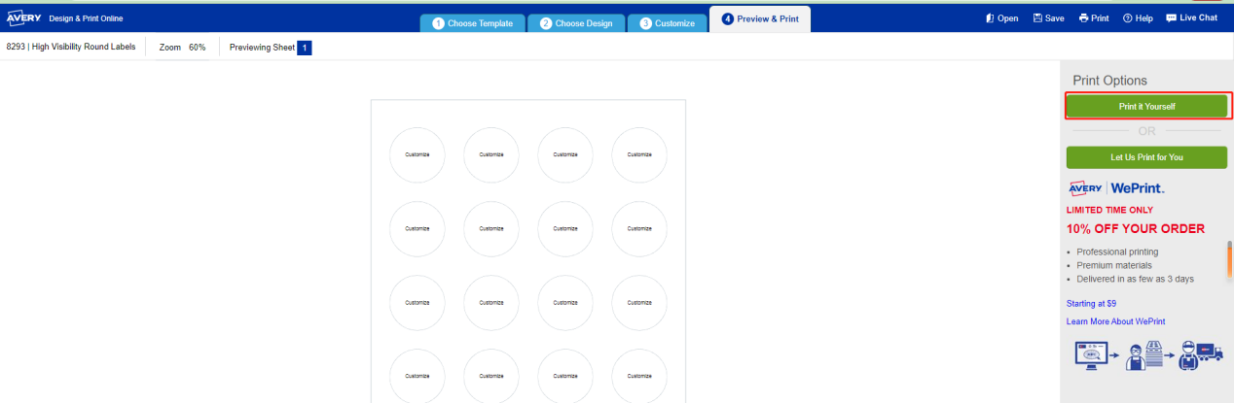Viewport: 1234px width, 403px height.
Task: Click the Previewing Sheet number 1 box
Action: pos(305,48)
